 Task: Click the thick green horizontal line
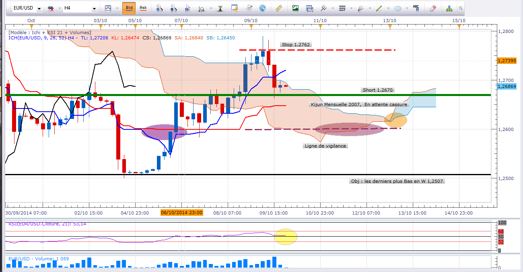click(248, 95)
